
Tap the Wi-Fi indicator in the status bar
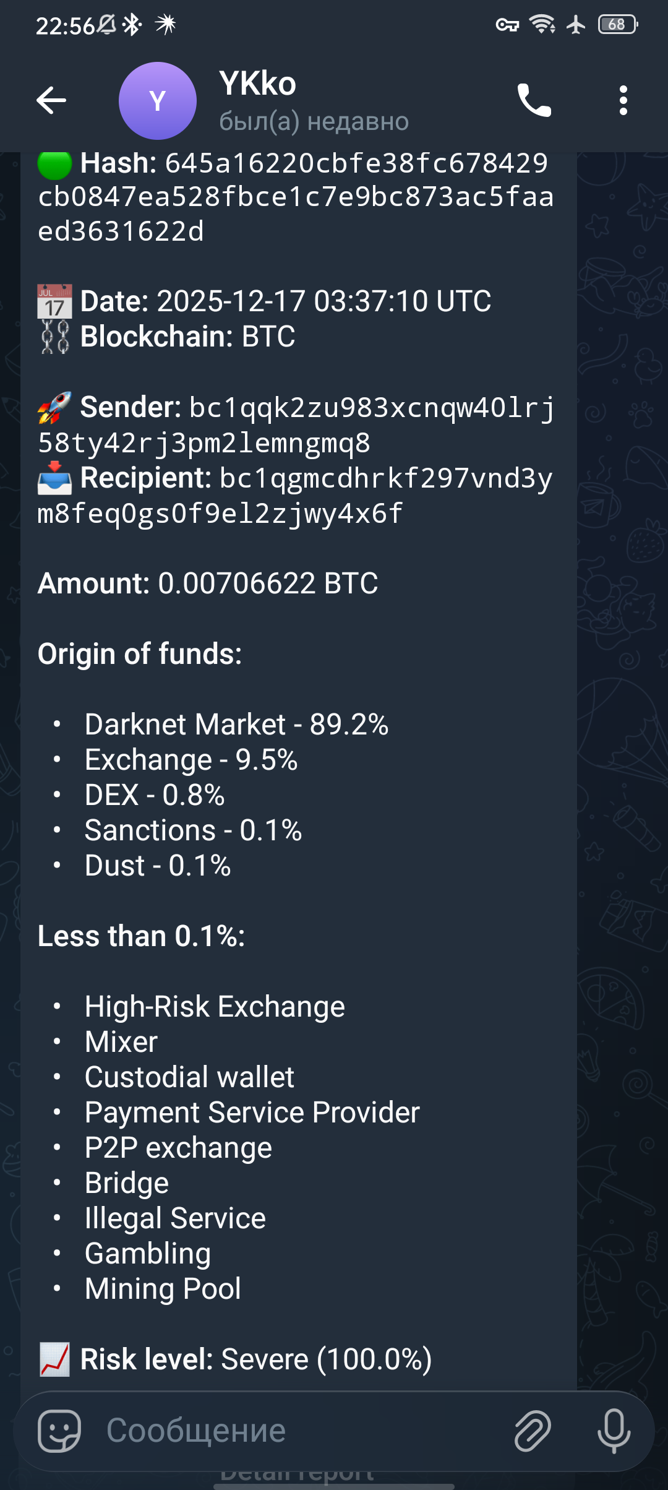pos(540,25)
